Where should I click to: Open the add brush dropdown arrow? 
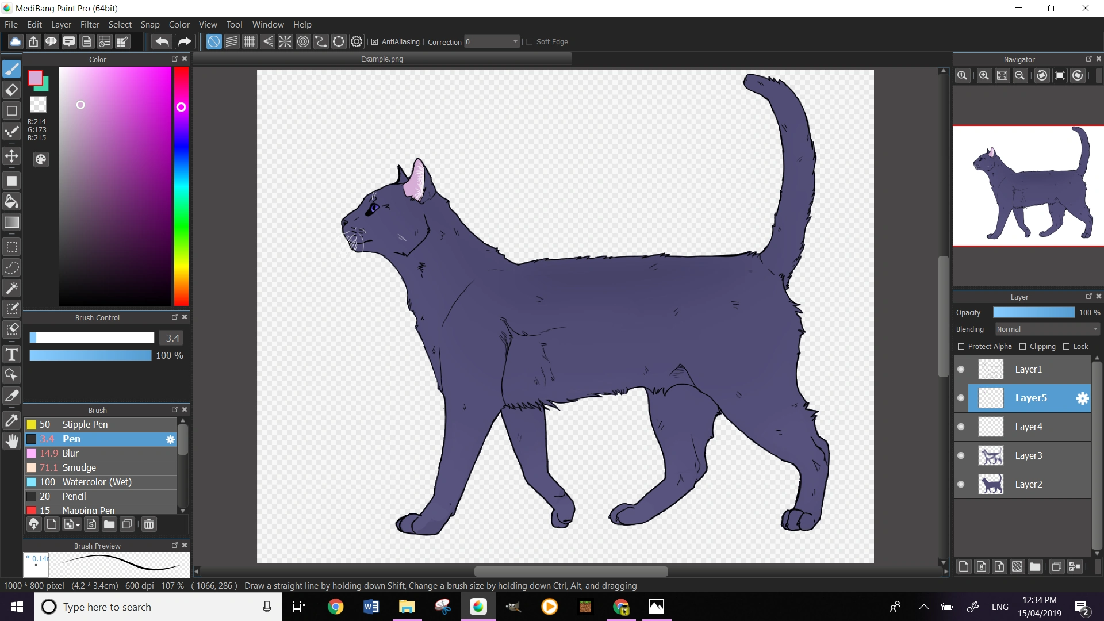point(78,524)
